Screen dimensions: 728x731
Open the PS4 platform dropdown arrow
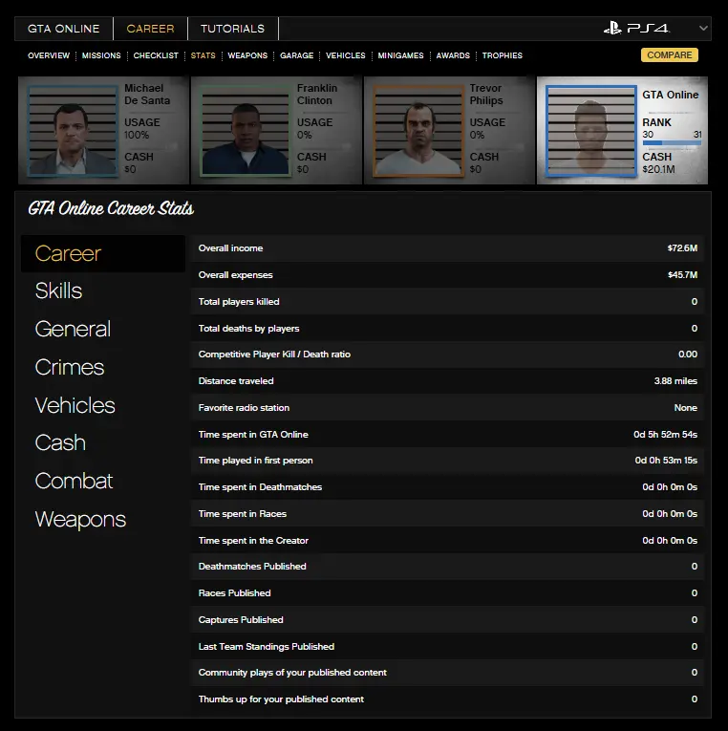click(703, 29)
